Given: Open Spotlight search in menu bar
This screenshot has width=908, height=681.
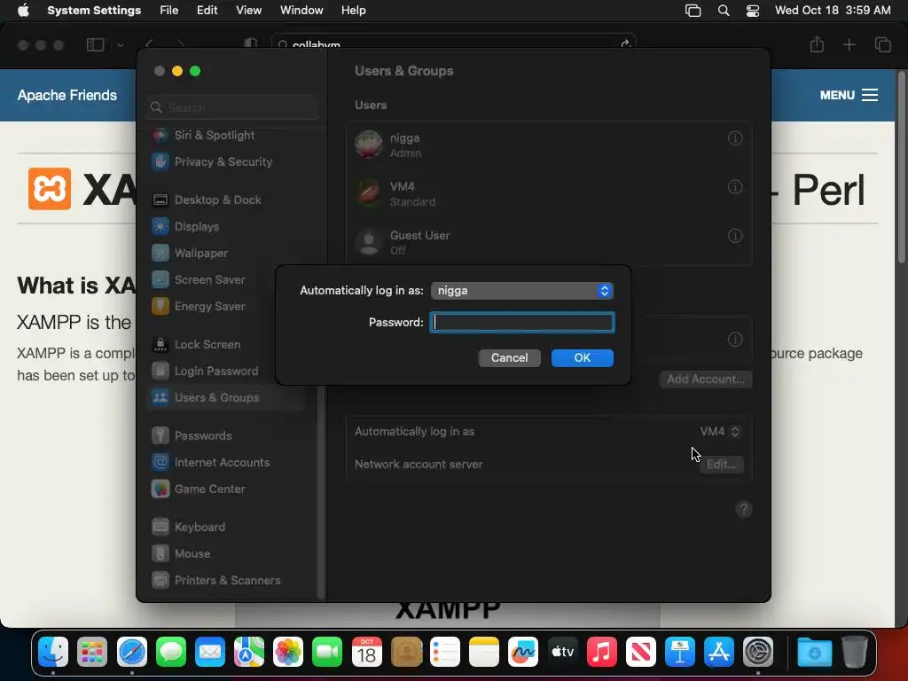Looking at the screenshot, I should click(724, 11).
